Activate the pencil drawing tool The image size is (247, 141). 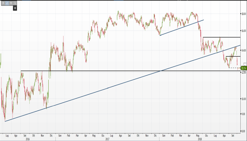click(x=7, y=2)
